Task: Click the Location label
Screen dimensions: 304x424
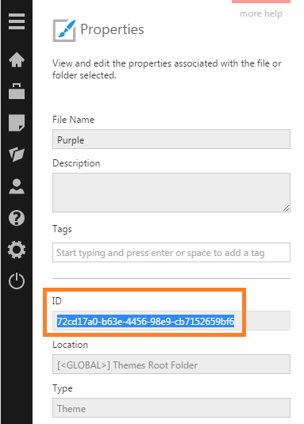Action: point(70,345)
